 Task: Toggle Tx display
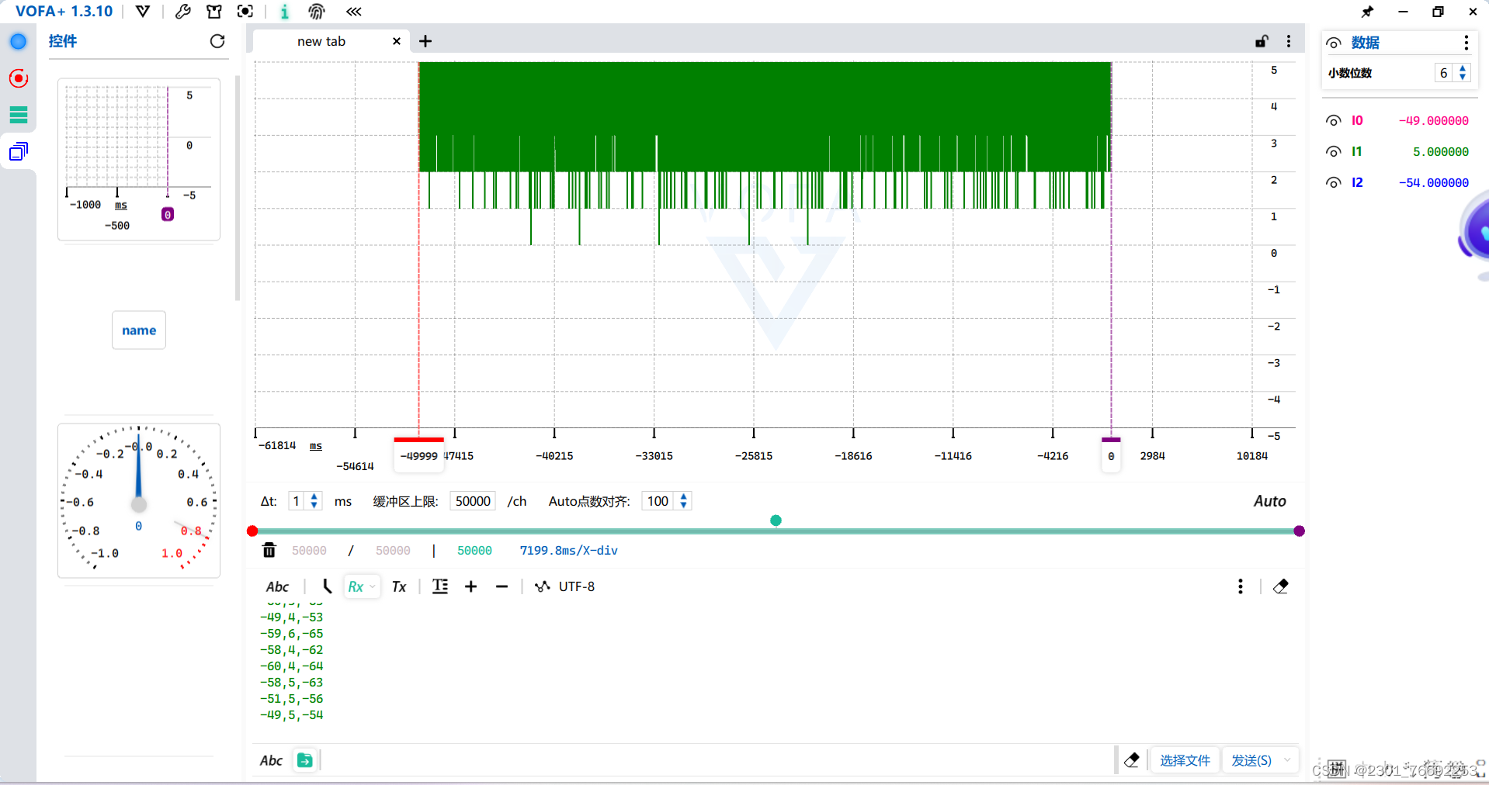(399, 586)
